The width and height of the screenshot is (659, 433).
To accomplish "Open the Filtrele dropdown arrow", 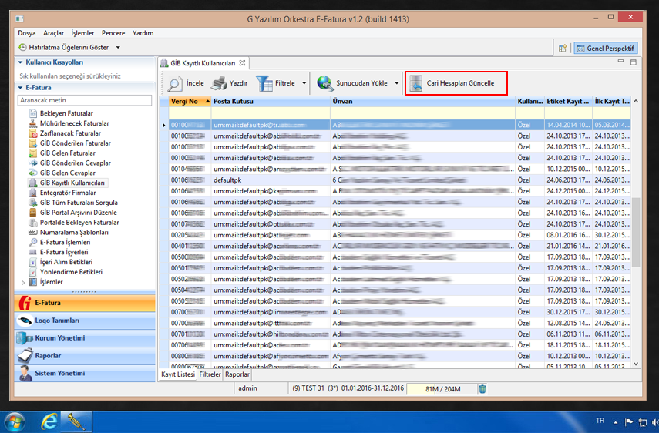I will (x=304, y=83).
